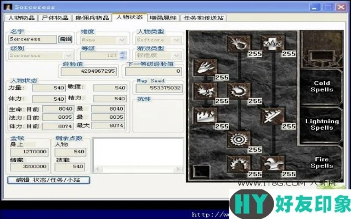
Task: Expand the 难度 dropdown showing None
Action: [122, 40]
